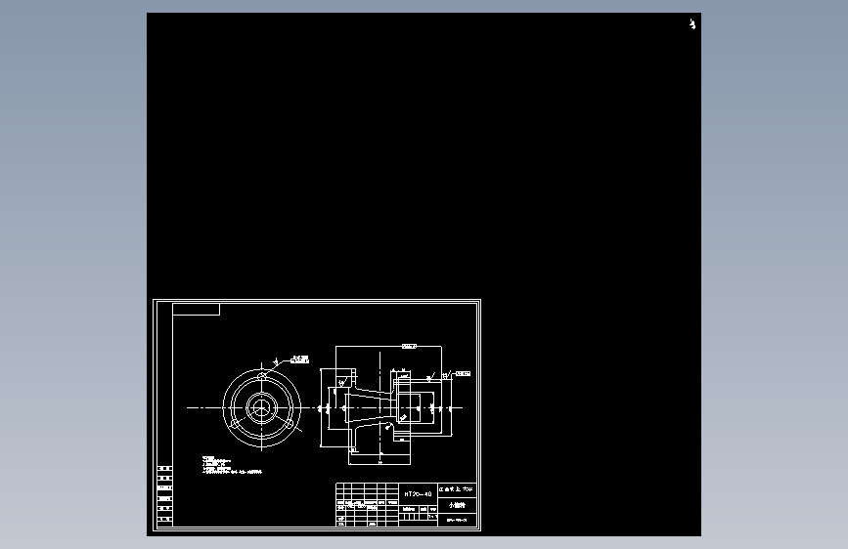The height and width of the screenshot is (549, 848).
Task: Click the sectional side view of the part
Action: 385,406
